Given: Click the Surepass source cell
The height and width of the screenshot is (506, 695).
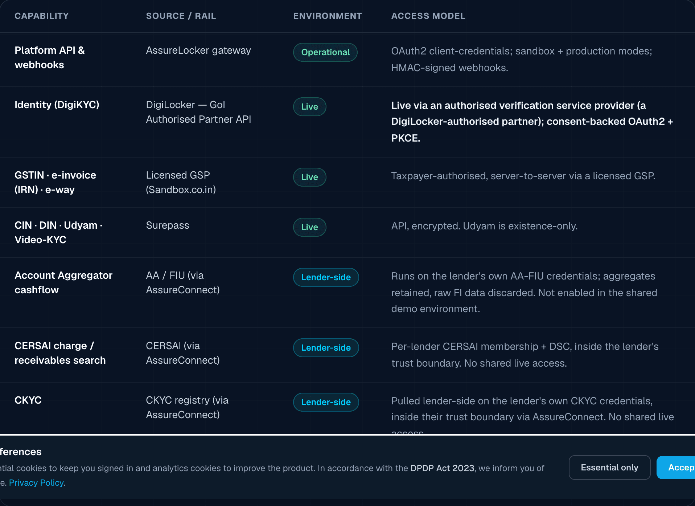Looking at the screenshot, I should 168,225.
